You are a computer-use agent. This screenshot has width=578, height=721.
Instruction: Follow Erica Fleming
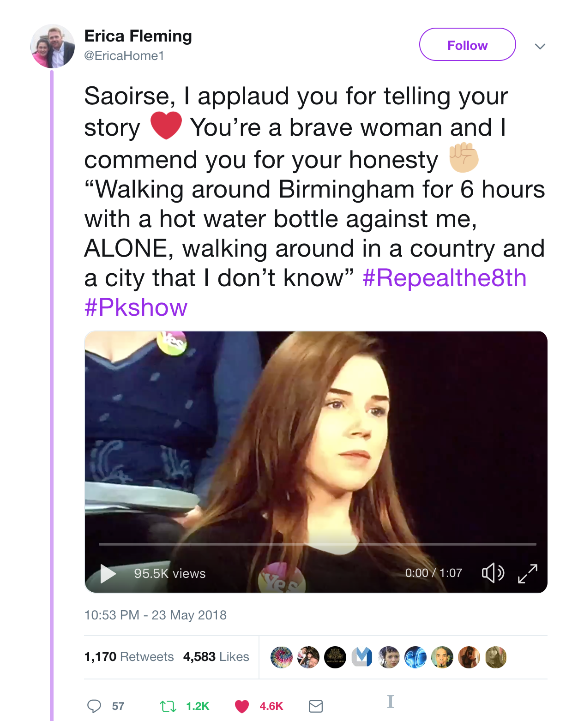[x=467, y=45]
